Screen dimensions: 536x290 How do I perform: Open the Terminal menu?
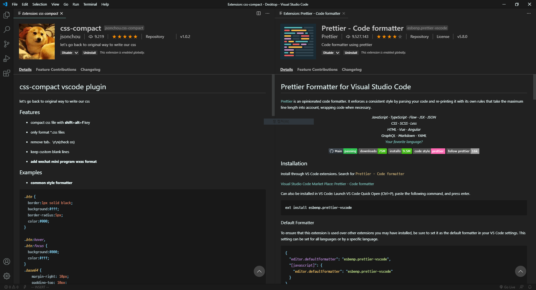(90, 4)
